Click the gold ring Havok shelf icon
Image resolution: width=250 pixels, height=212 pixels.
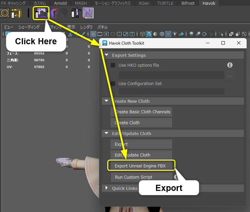[x=5, y=13]
